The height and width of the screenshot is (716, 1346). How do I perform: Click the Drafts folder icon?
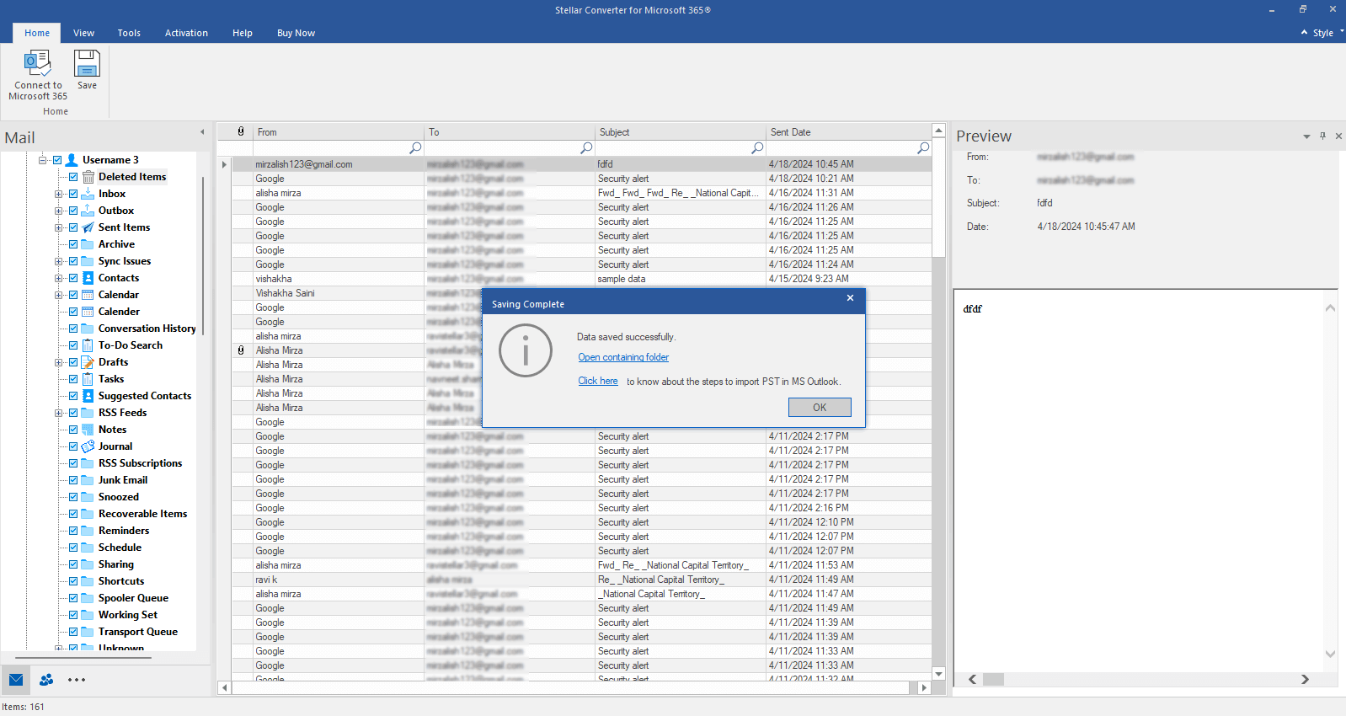(x=88, y=362)
